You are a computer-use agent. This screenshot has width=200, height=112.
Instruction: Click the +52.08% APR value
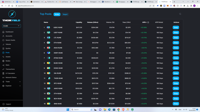click(144, 27)
